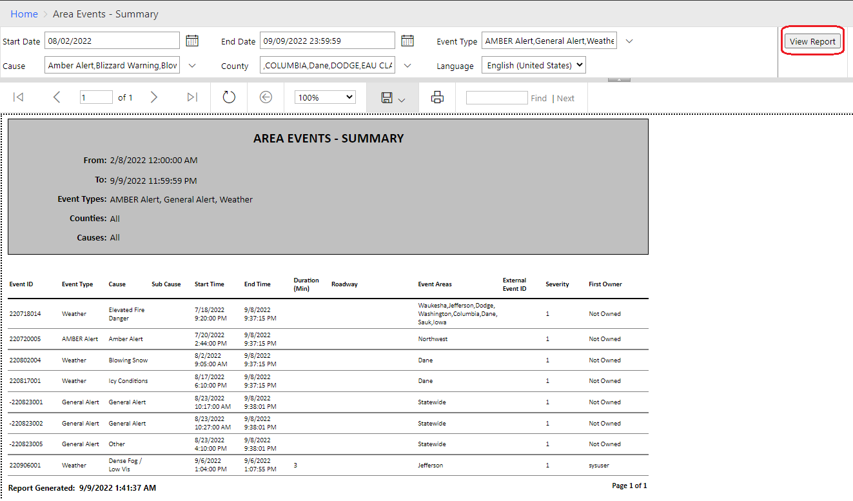Click the Northwest event area
The image size is (853, 501).
coord(433,339)
